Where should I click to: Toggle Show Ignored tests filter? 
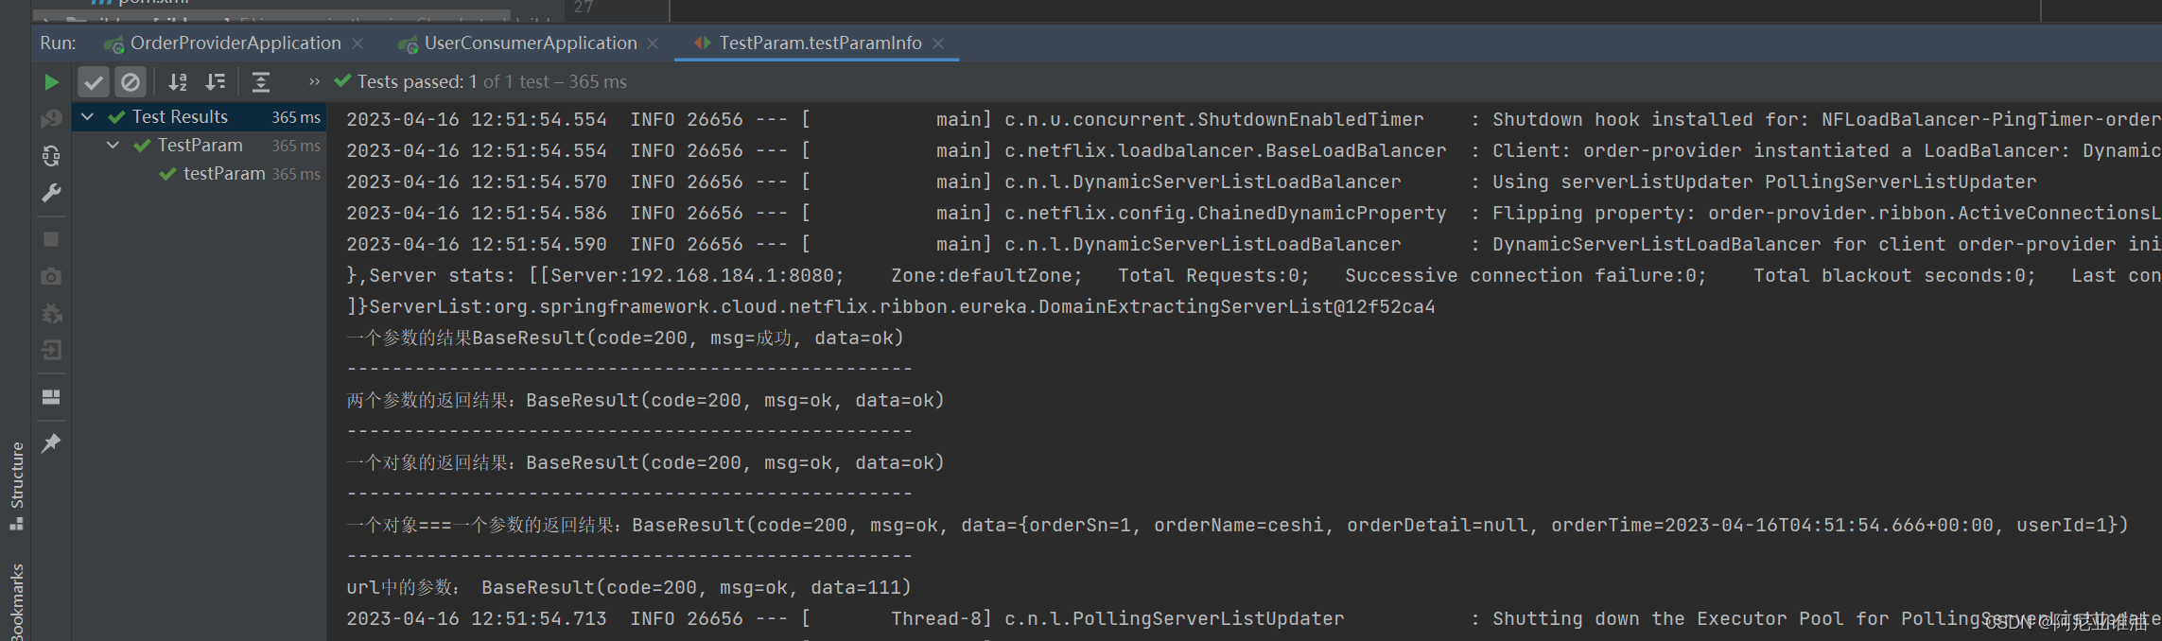pyautogui.click(x=131, y=82)
